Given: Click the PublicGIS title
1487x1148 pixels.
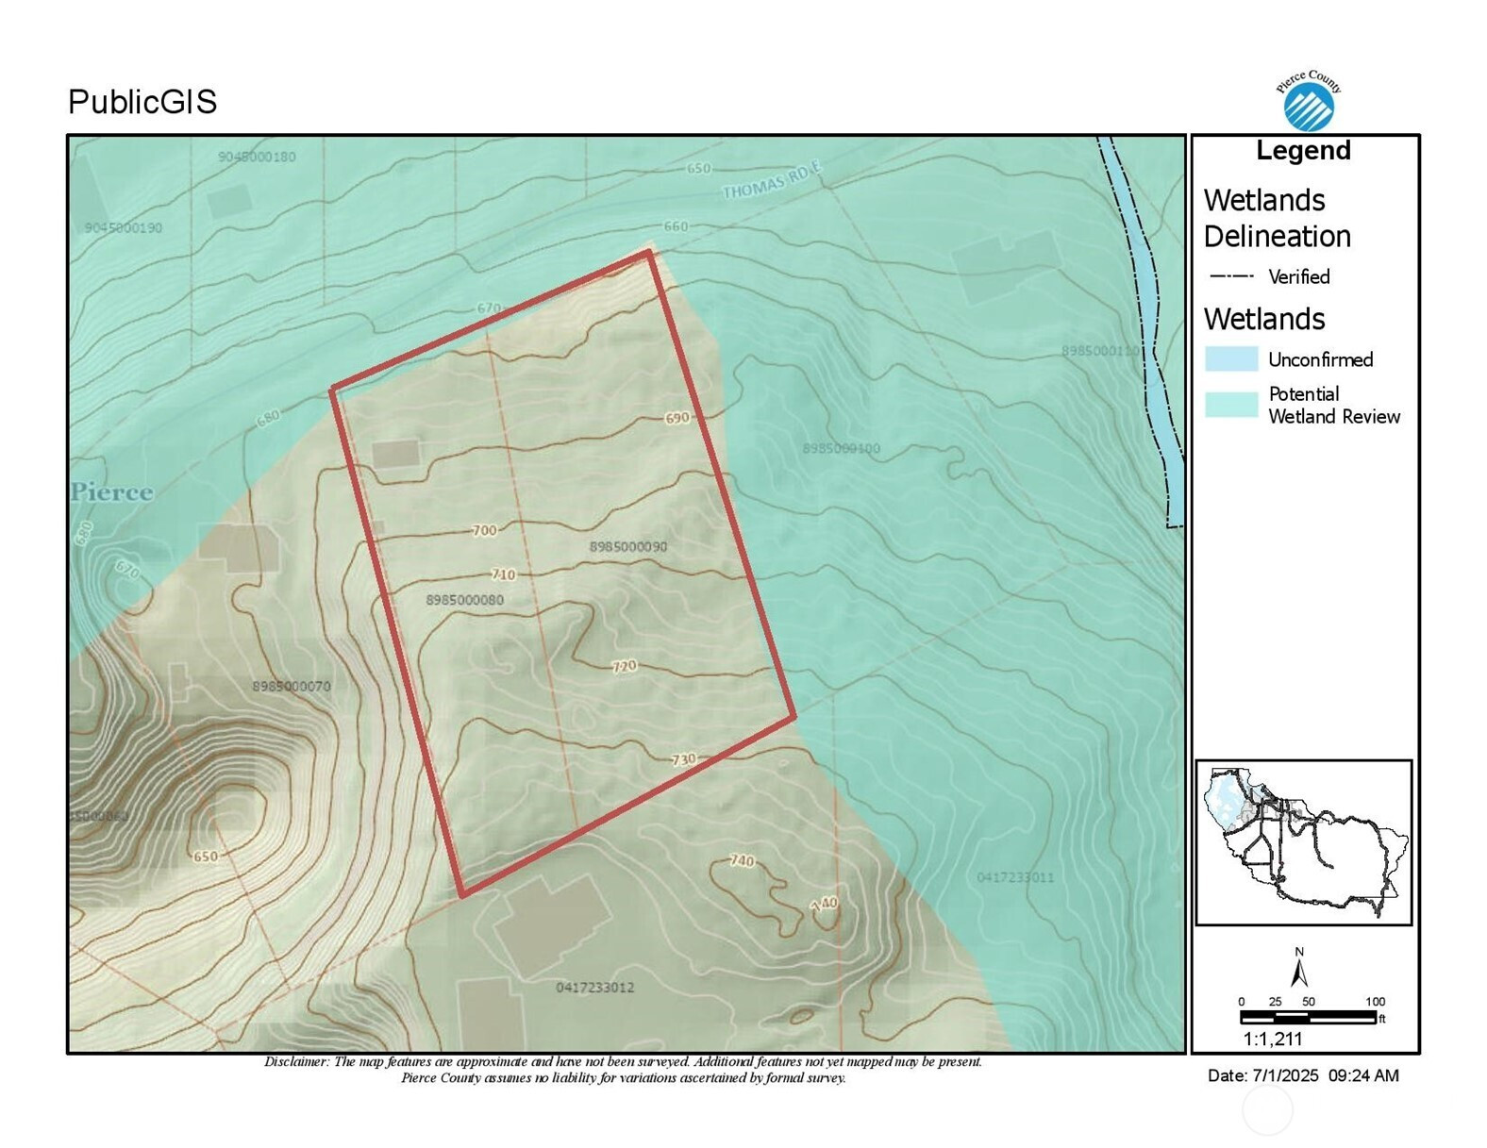Looking at the screenshot, I should [142, 102].
